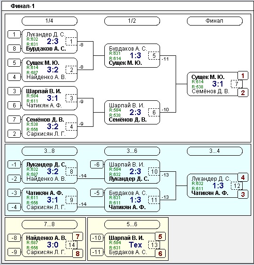Select third place badge by Чатикян
Screen dimensions: 254x265
[243, 194]
